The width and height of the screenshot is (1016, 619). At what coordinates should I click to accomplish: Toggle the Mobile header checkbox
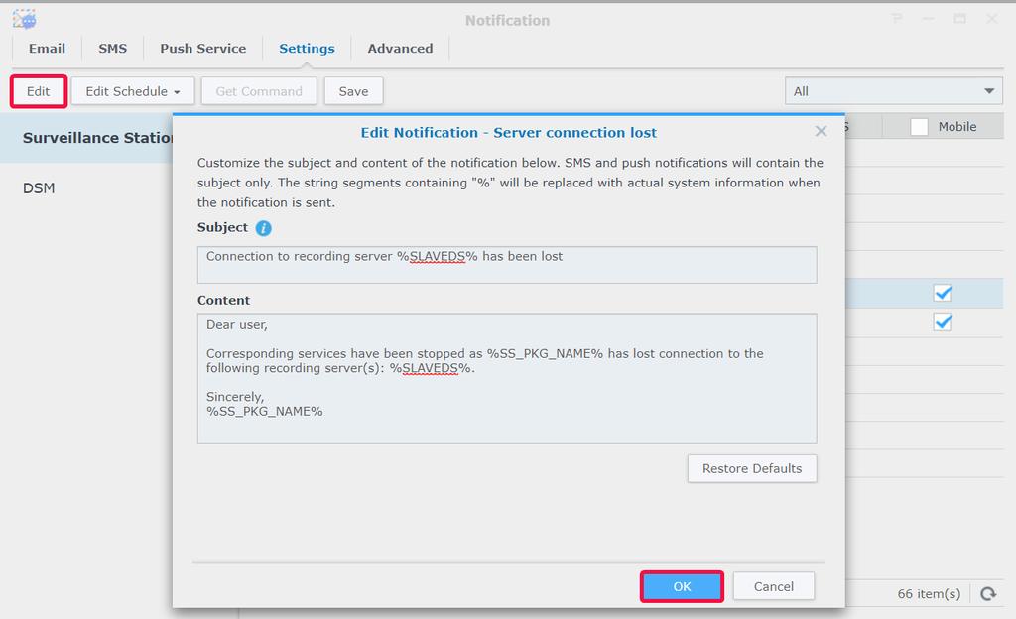(x=919, y=127)
